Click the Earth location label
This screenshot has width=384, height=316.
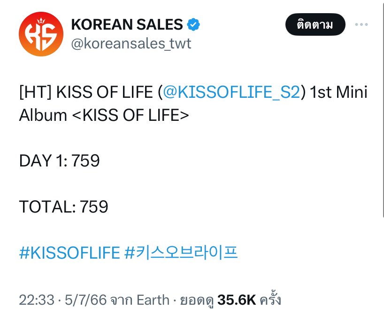click(x=153, y=300)
